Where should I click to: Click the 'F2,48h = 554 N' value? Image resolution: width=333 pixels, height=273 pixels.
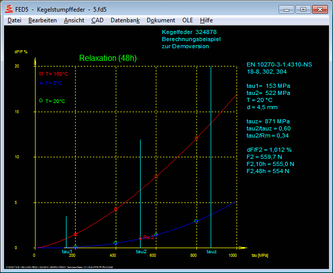[268, 171]
